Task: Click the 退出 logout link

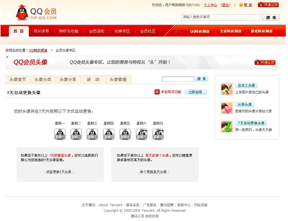Action: 226,5
